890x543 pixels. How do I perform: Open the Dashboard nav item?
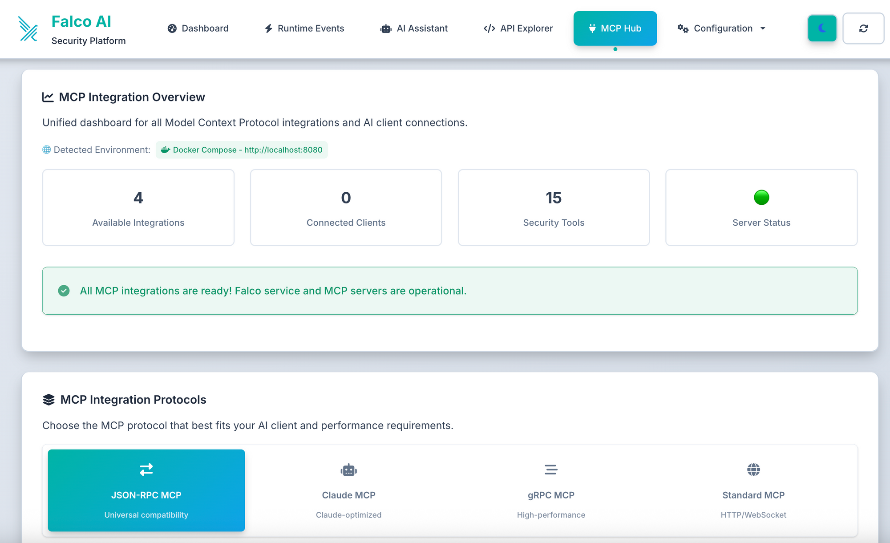tap(198, 28)
